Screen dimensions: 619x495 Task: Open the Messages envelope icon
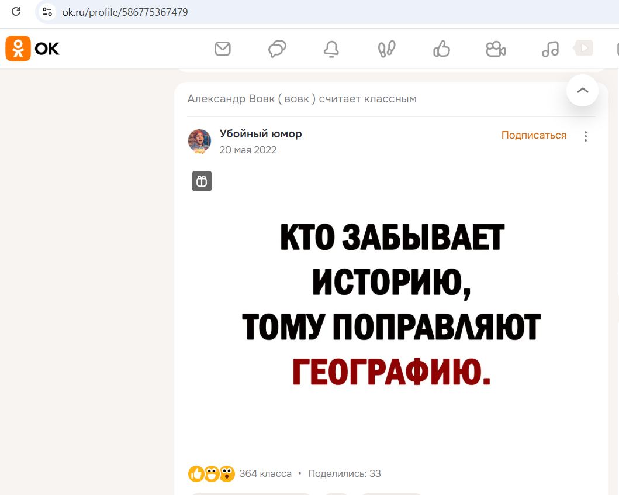223,49
